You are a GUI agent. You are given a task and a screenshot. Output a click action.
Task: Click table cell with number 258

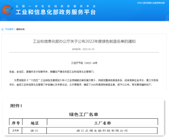[x=15, y=131]
